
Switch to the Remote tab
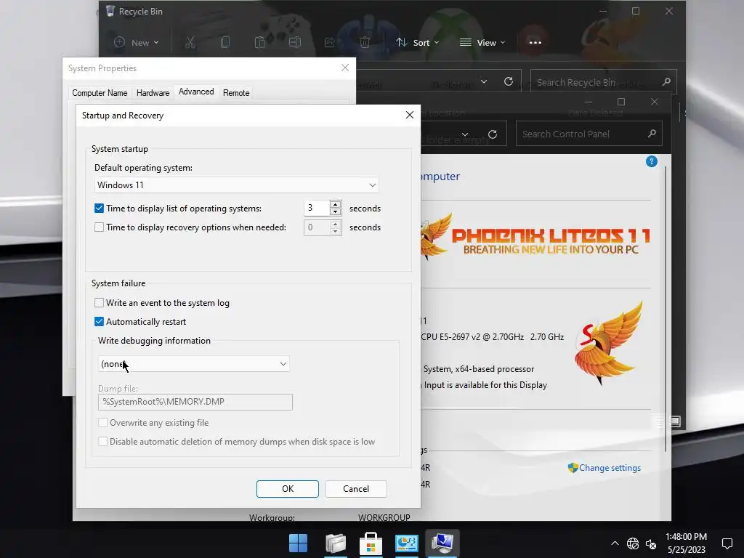pyautogui.click(x=236, y=93)
